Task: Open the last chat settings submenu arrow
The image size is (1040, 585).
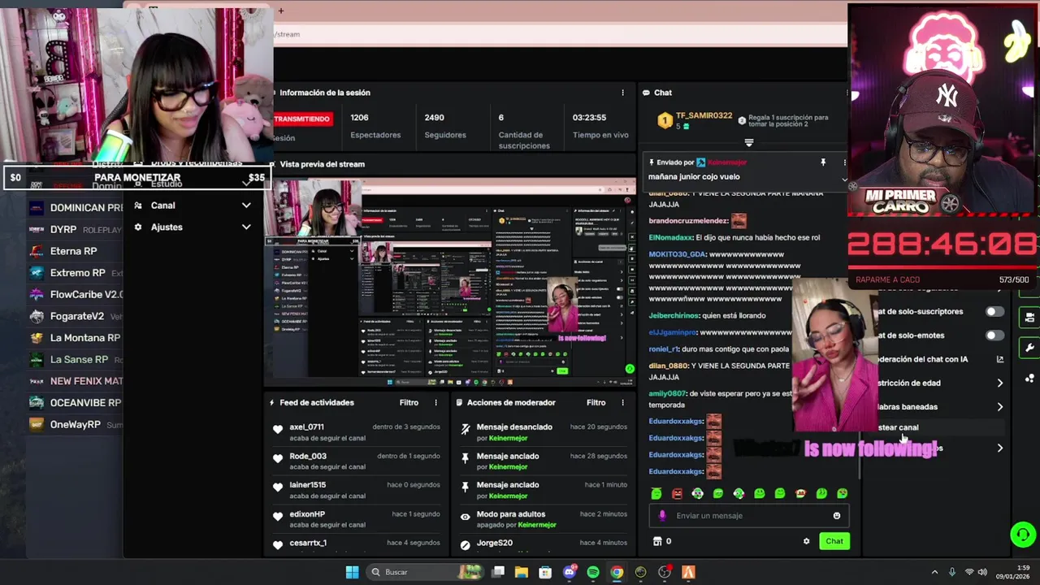Action: tap(1000, 448)
